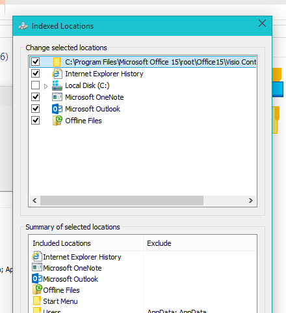Click Offline Files icon in summary list
This screenshot has height=313, width=286.
37,290
